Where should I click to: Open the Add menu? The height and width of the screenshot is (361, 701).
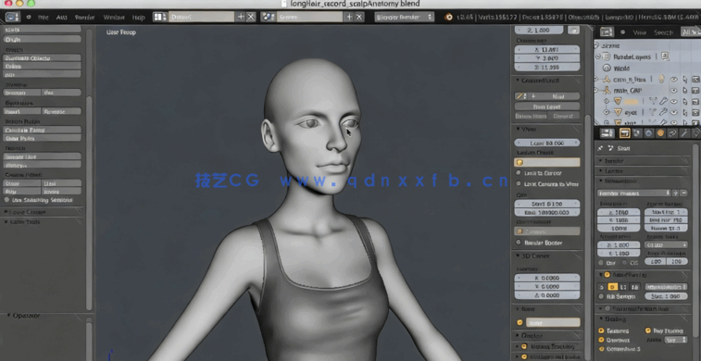(61, 18)
